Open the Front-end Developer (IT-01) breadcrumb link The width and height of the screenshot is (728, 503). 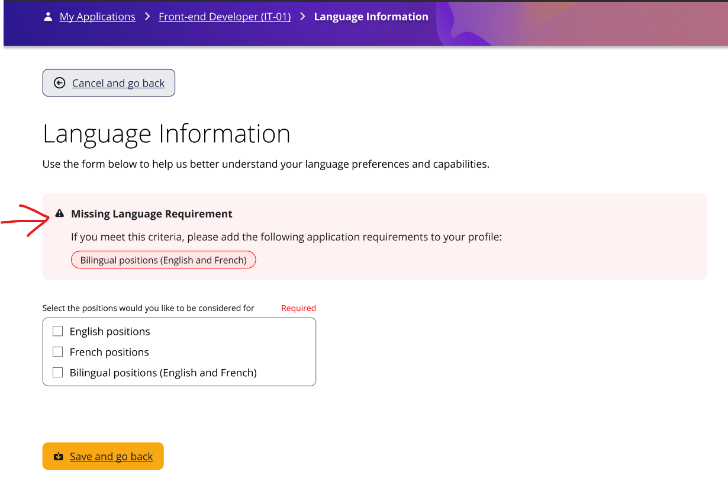[224, 16]
